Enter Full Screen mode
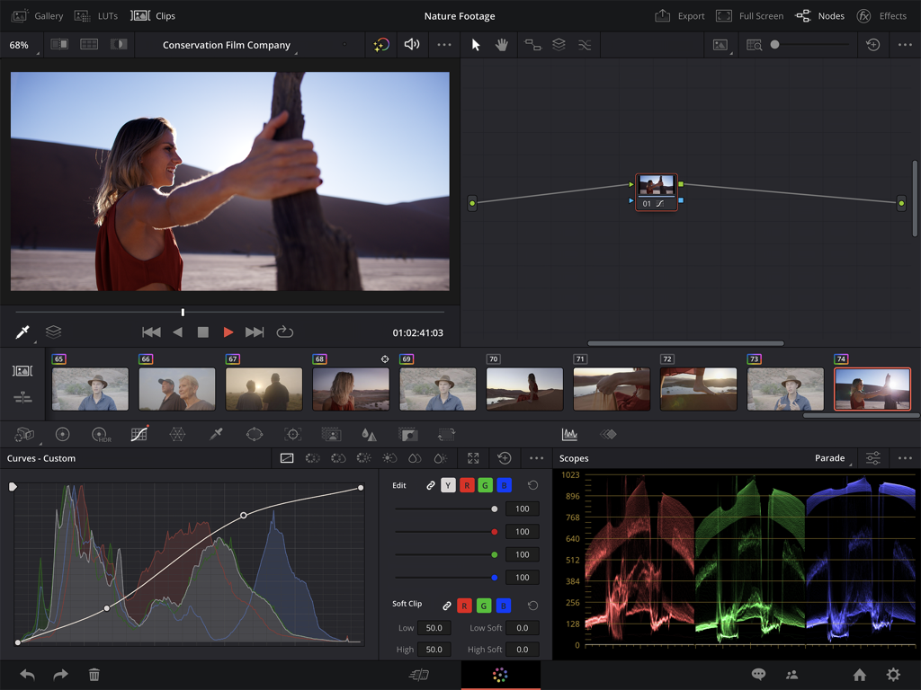 749,15
